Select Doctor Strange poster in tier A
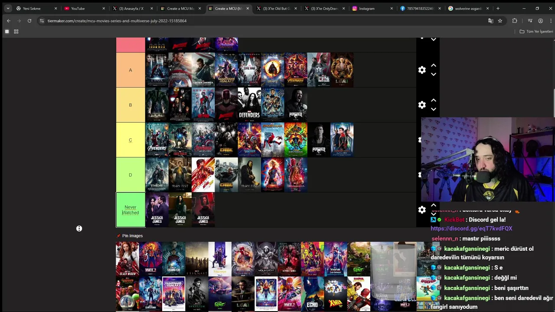The width and height of the screenshot is (555, 312). (272, 70)
